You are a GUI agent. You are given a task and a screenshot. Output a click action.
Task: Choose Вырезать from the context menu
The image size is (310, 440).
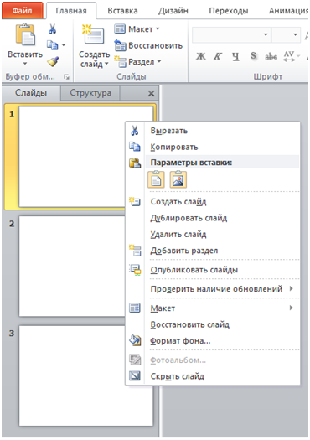[213, 131]
